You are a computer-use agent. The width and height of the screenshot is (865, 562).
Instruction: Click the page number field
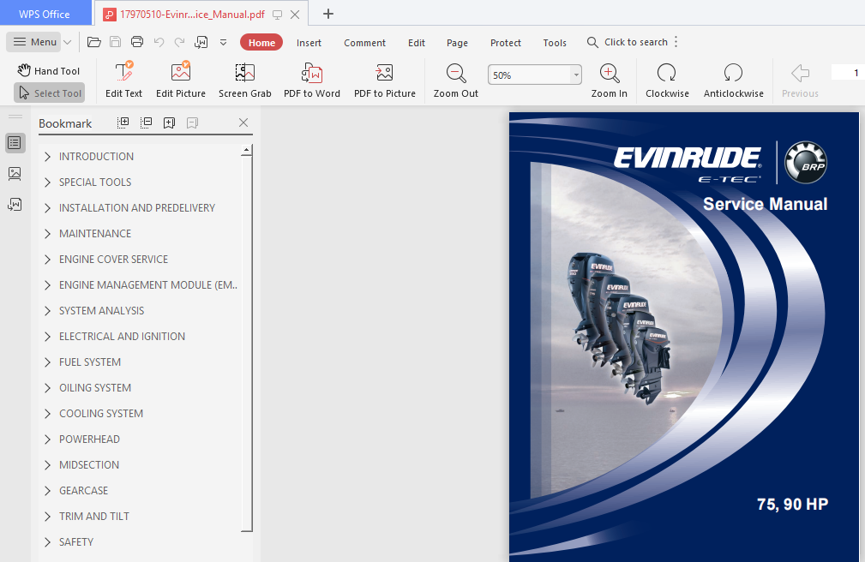tap(848, 72)
